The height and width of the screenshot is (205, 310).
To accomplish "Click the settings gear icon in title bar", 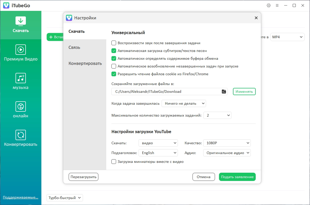I will click(x=268, y=5).
